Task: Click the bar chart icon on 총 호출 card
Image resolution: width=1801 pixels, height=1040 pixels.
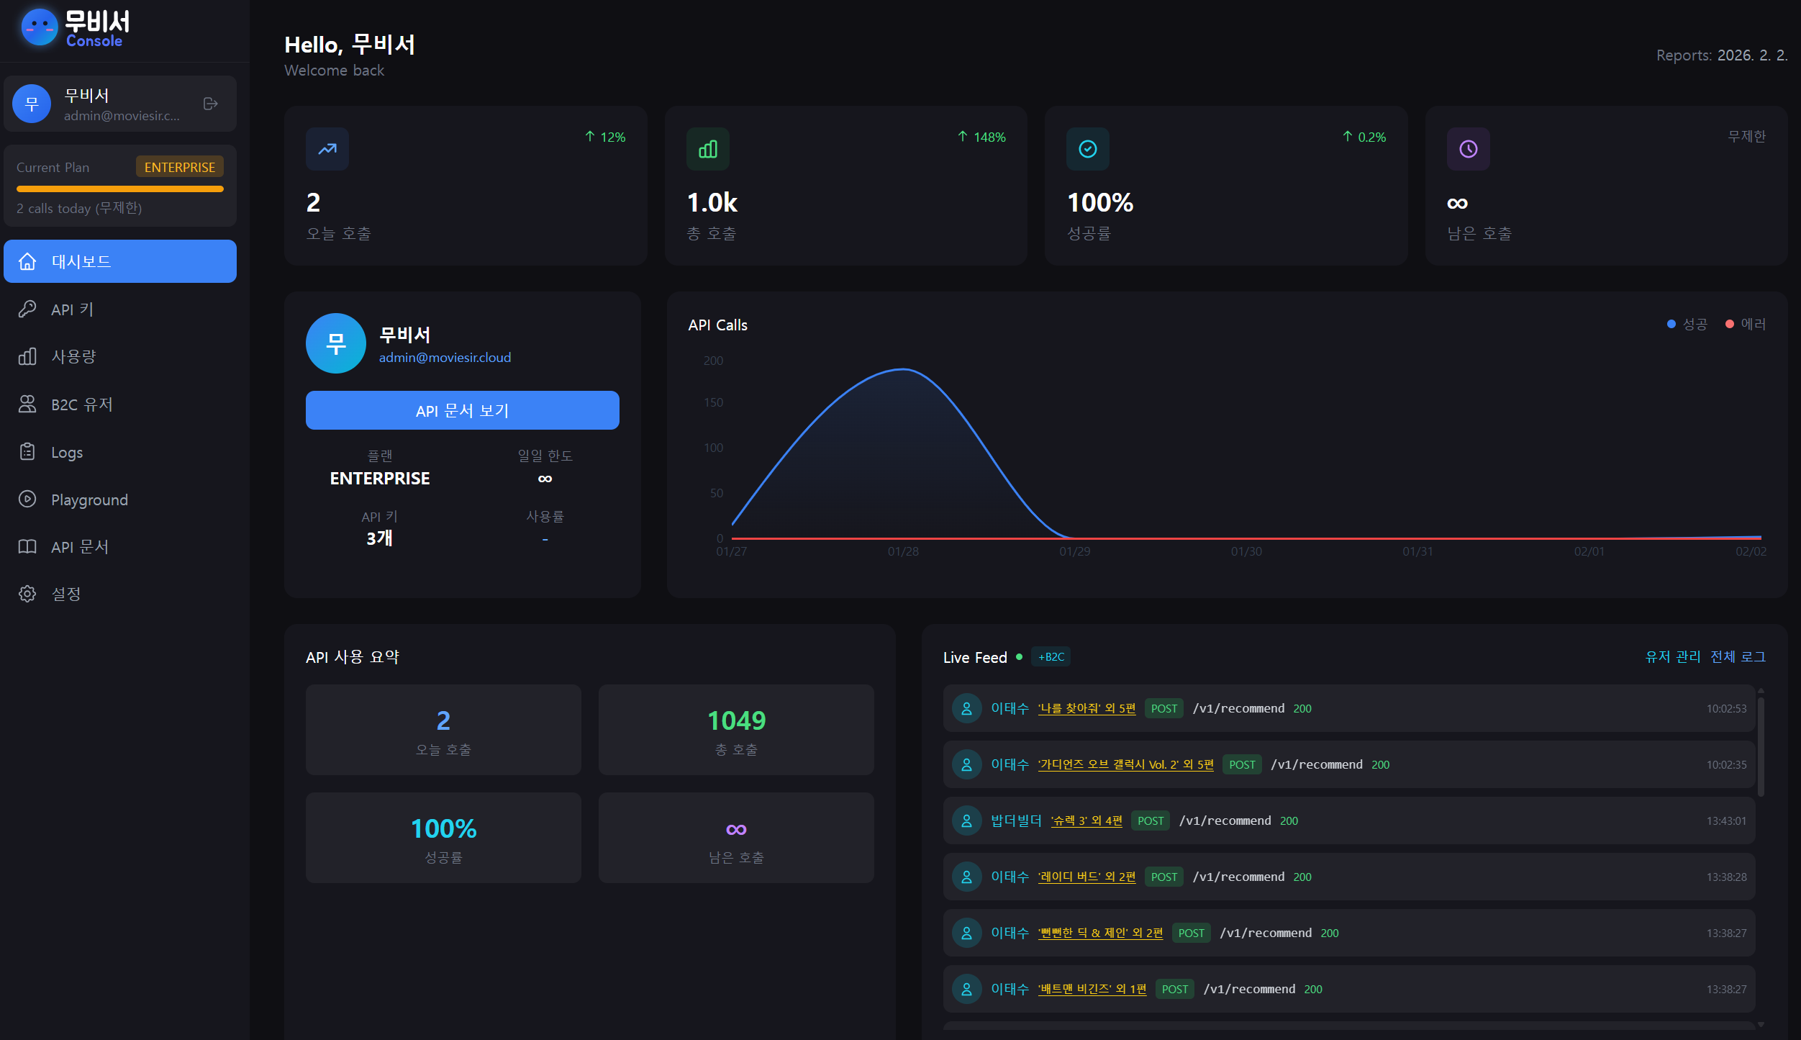Action: pyautogui.click(x=707, y=149)
